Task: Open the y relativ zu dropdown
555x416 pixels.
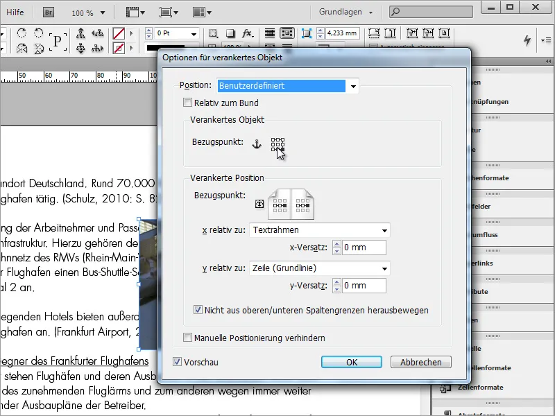Action: [x=320, y=268]
